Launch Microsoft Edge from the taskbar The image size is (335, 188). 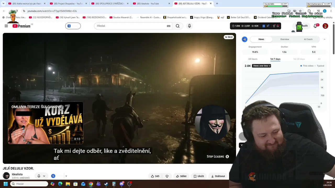pyautogui.click(x=60, y=184)
